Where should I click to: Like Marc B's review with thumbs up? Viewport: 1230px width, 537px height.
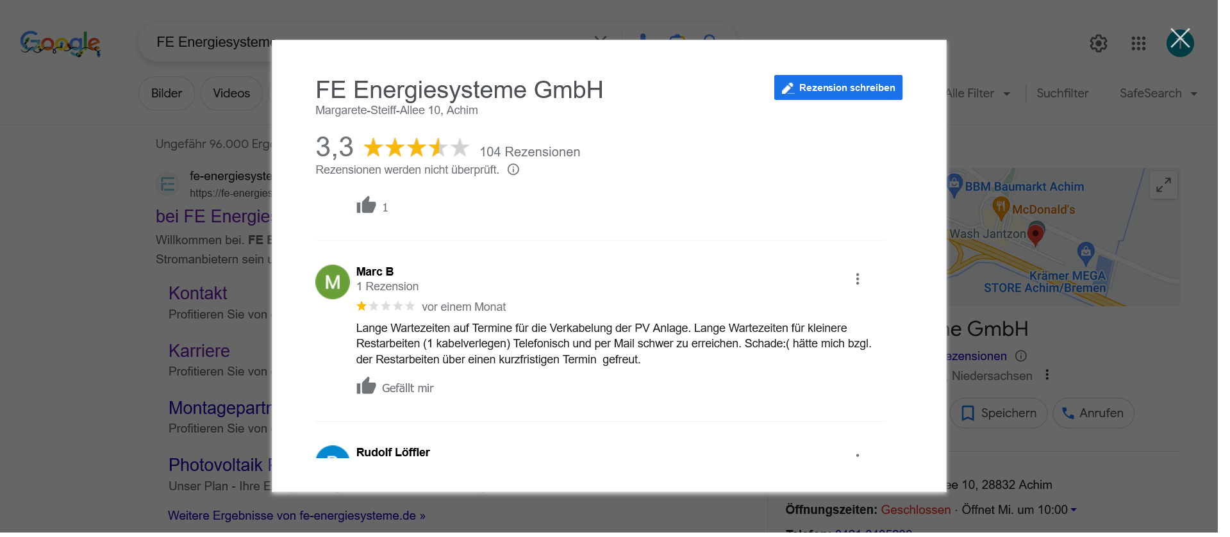point(366,386)
